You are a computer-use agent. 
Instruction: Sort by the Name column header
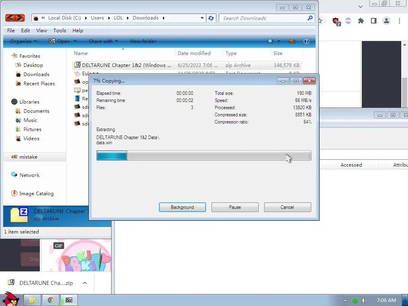click(123, 53)
